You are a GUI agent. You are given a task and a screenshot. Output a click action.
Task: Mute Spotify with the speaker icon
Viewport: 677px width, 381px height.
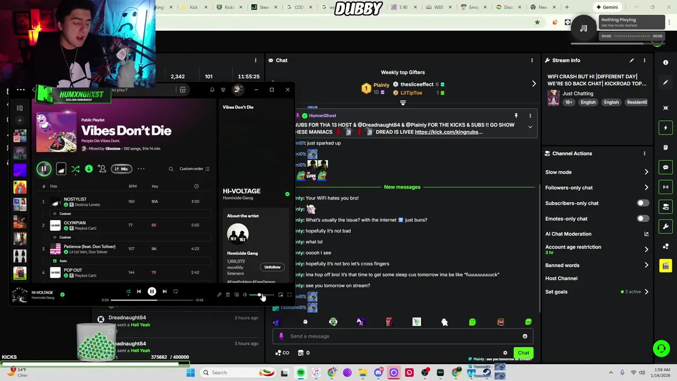[x=245, y=295]
